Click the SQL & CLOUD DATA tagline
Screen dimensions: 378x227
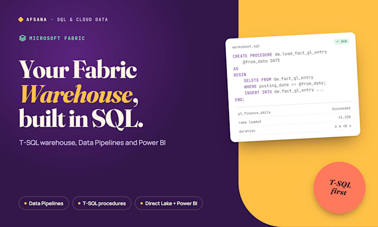click(82, 19)
